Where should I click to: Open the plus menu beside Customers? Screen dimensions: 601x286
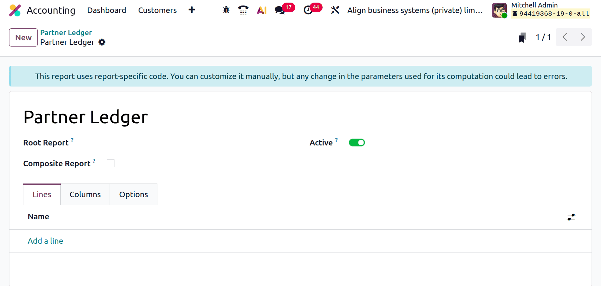tap(192, 10)
